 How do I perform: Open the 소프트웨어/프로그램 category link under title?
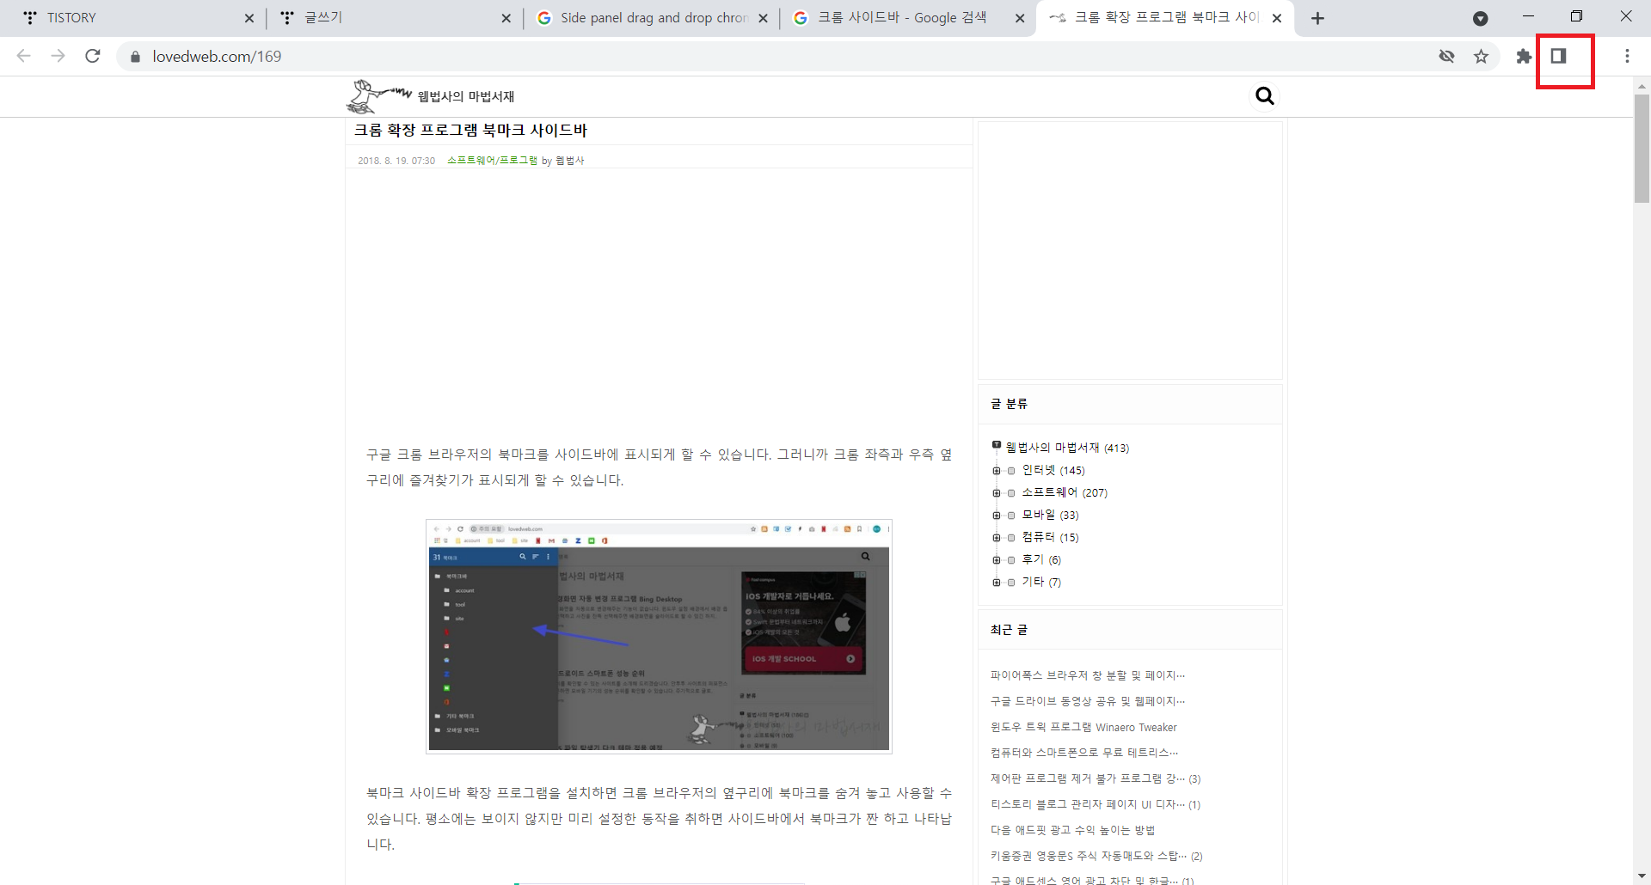tap(492, 161)
